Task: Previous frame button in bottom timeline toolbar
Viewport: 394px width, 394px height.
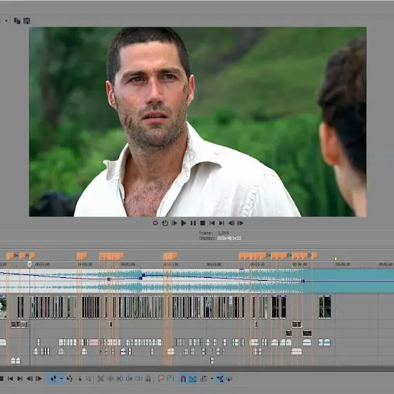Action: (30, 379)
